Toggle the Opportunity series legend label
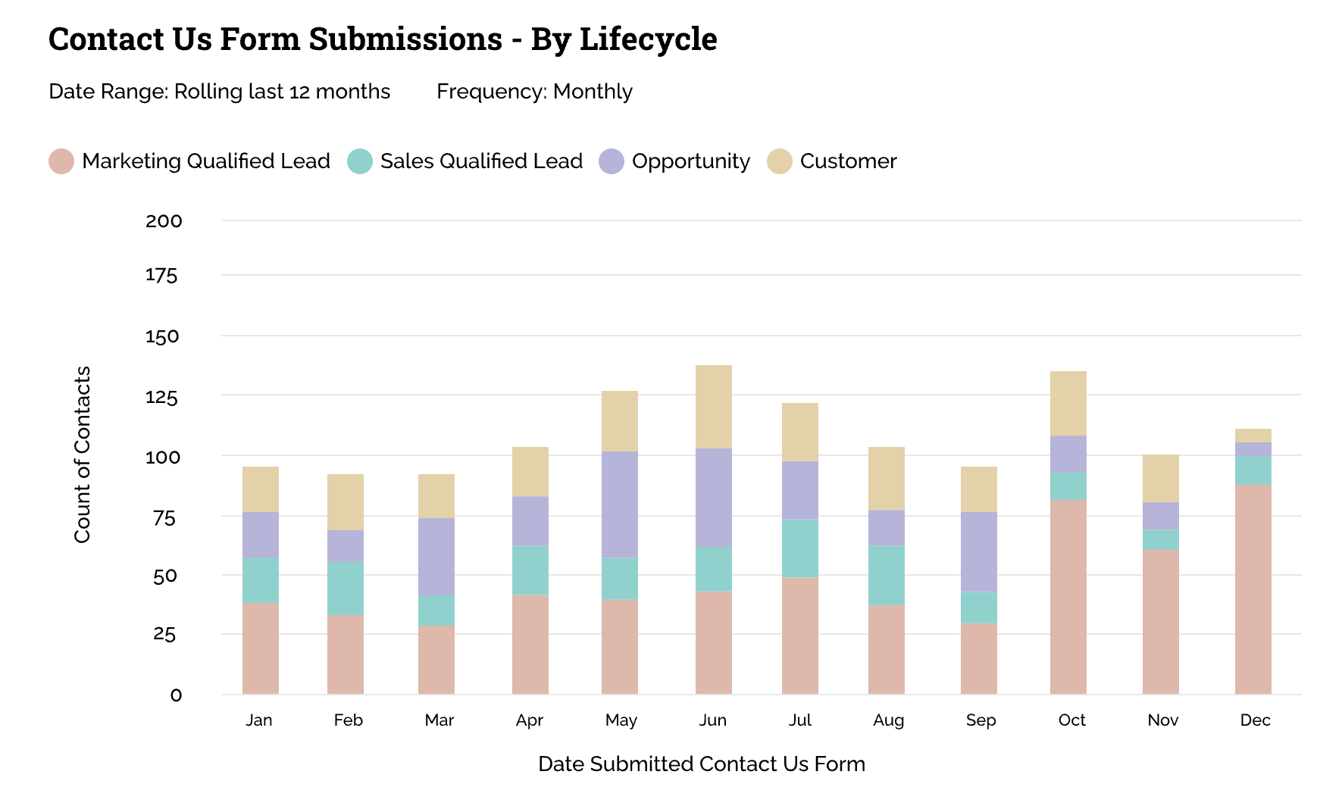The width and height of the screenshot is (1320, 809). (690, 161)
